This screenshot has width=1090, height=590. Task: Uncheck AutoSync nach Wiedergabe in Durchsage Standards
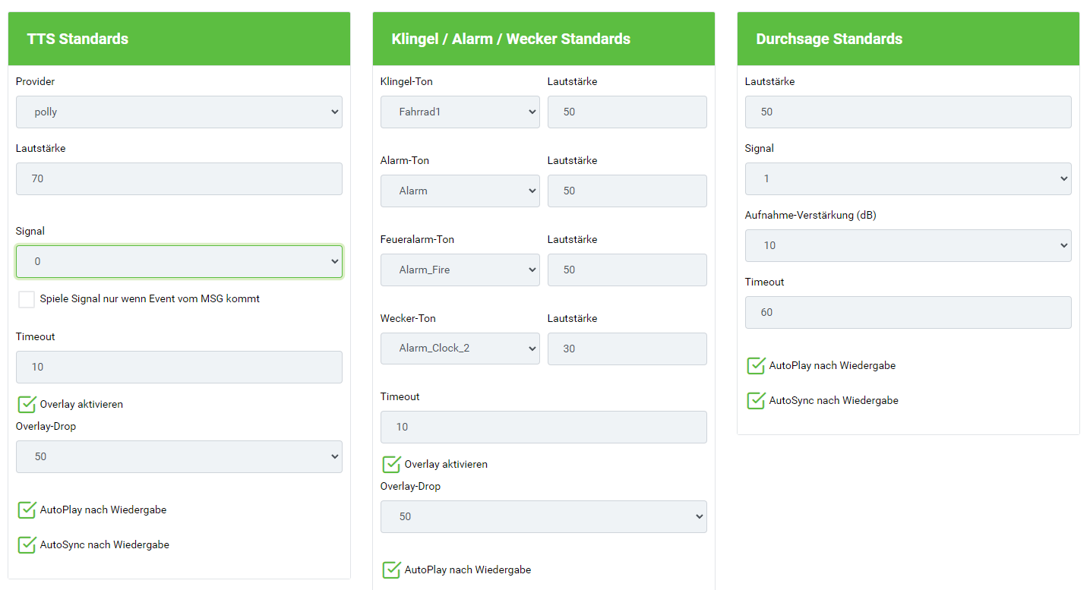756,400
